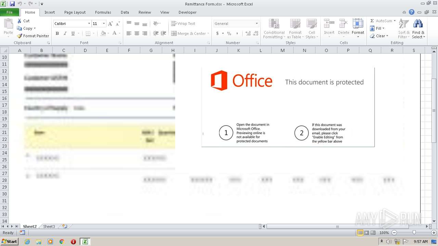Toggle bottom vertical alignment
Screen dimensions: 438x246
point(145,24)
